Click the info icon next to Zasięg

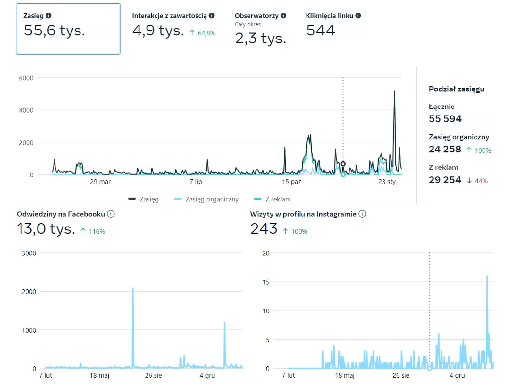[48, 15]
